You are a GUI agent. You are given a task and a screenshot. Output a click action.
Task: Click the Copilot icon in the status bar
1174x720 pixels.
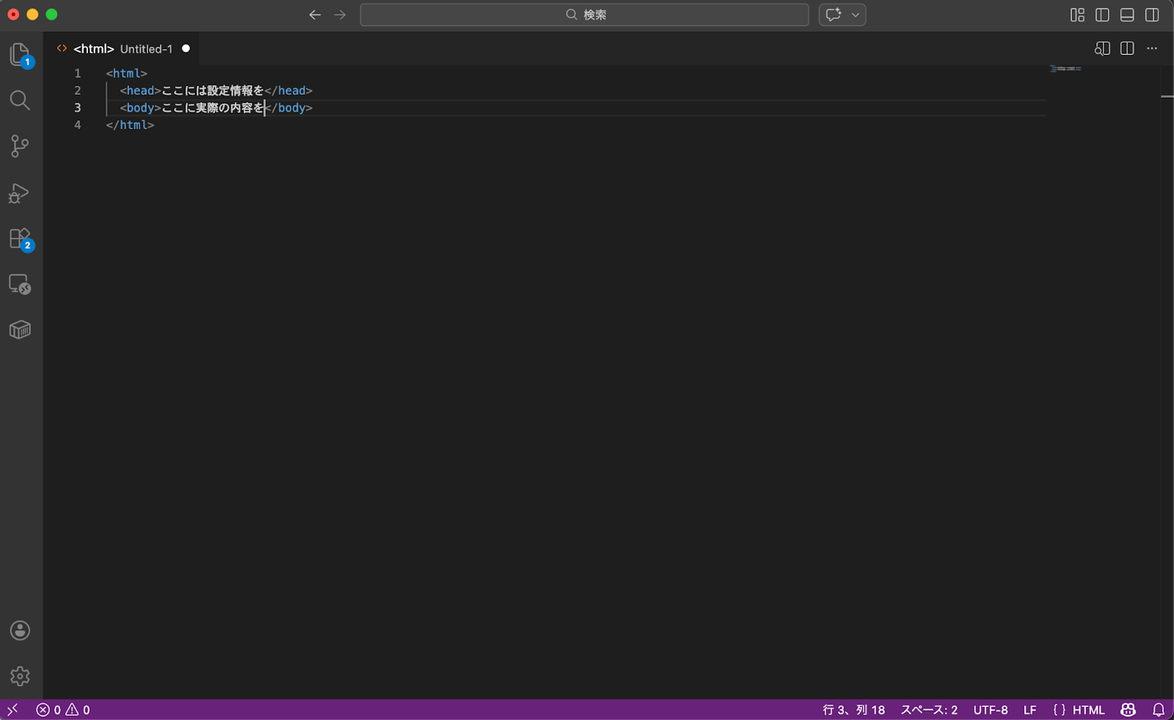click(1126, 710)
